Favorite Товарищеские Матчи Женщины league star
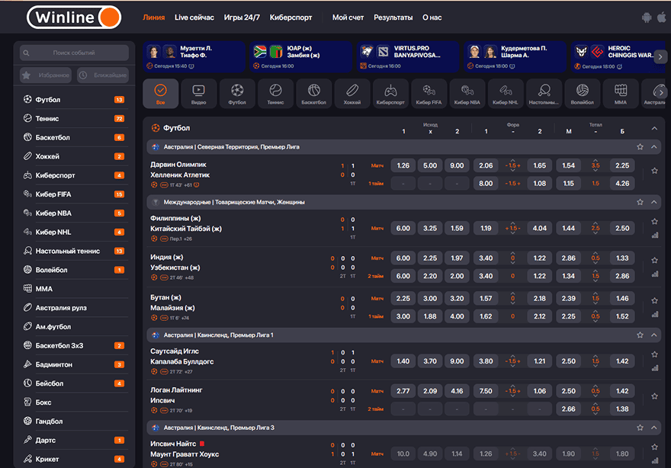This screenshot has width=671, height=468. [x=640, y=202]
